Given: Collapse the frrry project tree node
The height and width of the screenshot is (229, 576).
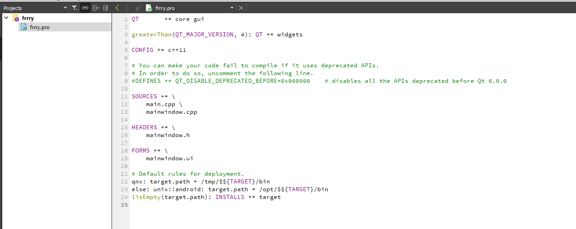Looking at the screenshot, I should 6,18.
